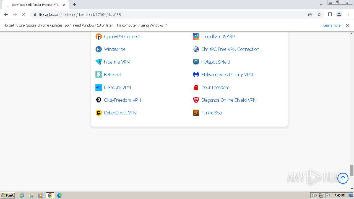Open the Cloudflare WARP link
Screen dimensions: 354x199
(x=218, y=36)
